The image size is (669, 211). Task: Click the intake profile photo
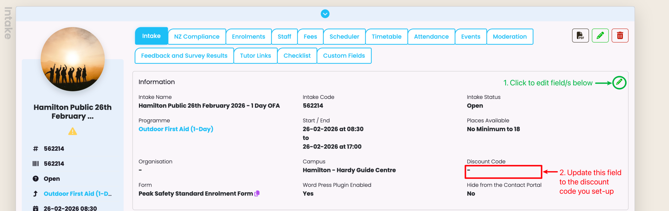[73, 59]
